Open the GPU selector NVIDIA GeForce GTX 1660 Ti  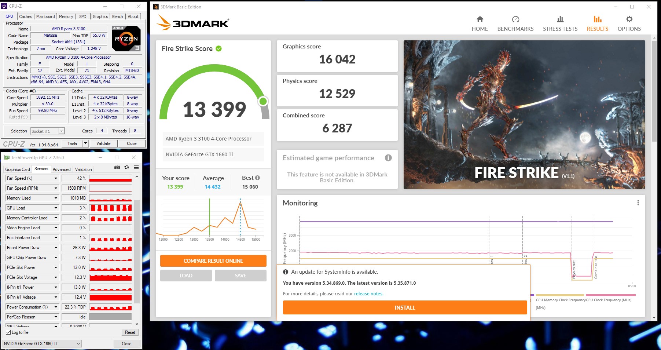(42, 344)
